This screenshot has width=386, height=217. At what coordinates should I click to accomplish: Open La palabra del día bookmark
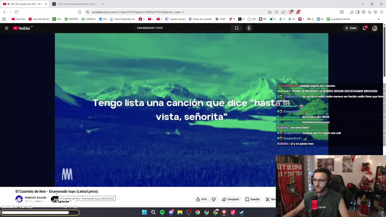click(338, 19)
